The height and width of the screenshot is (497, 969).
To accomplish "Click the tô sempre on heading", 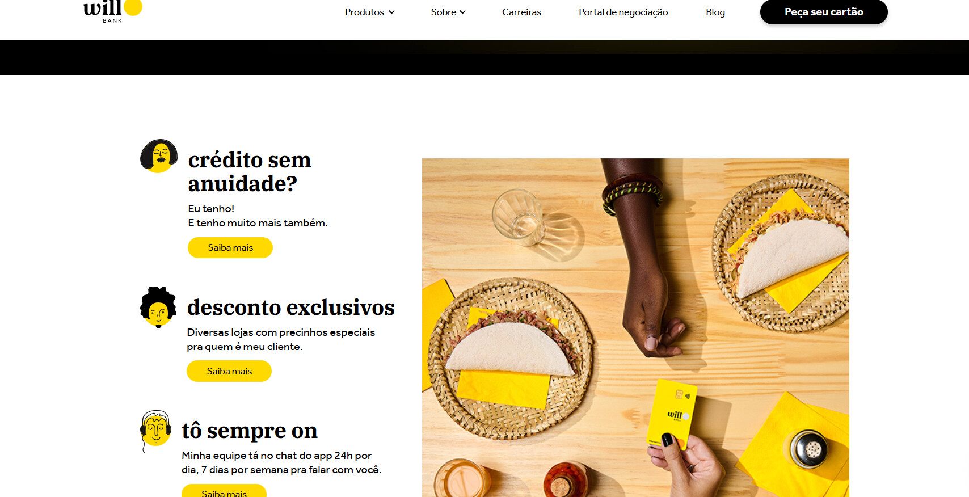I will [250, 431].
